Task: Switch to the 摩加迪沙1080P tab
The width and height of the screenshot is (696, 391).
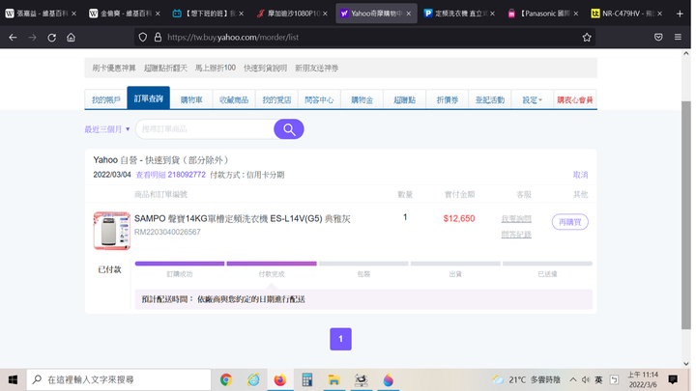Action: 292,14
